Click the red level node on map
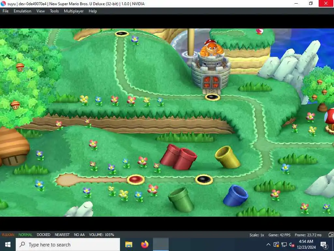The height and width of the screenshot is (251, 334). point(136,179)
